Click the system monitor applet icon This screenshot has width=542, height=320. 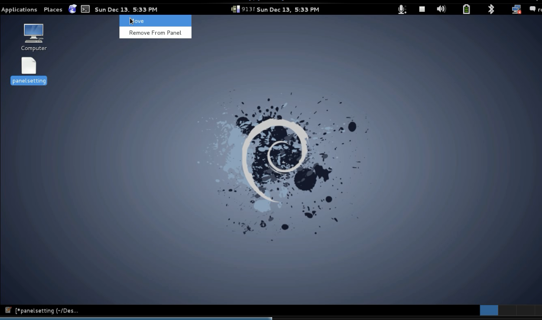click(x=235, y=9)
